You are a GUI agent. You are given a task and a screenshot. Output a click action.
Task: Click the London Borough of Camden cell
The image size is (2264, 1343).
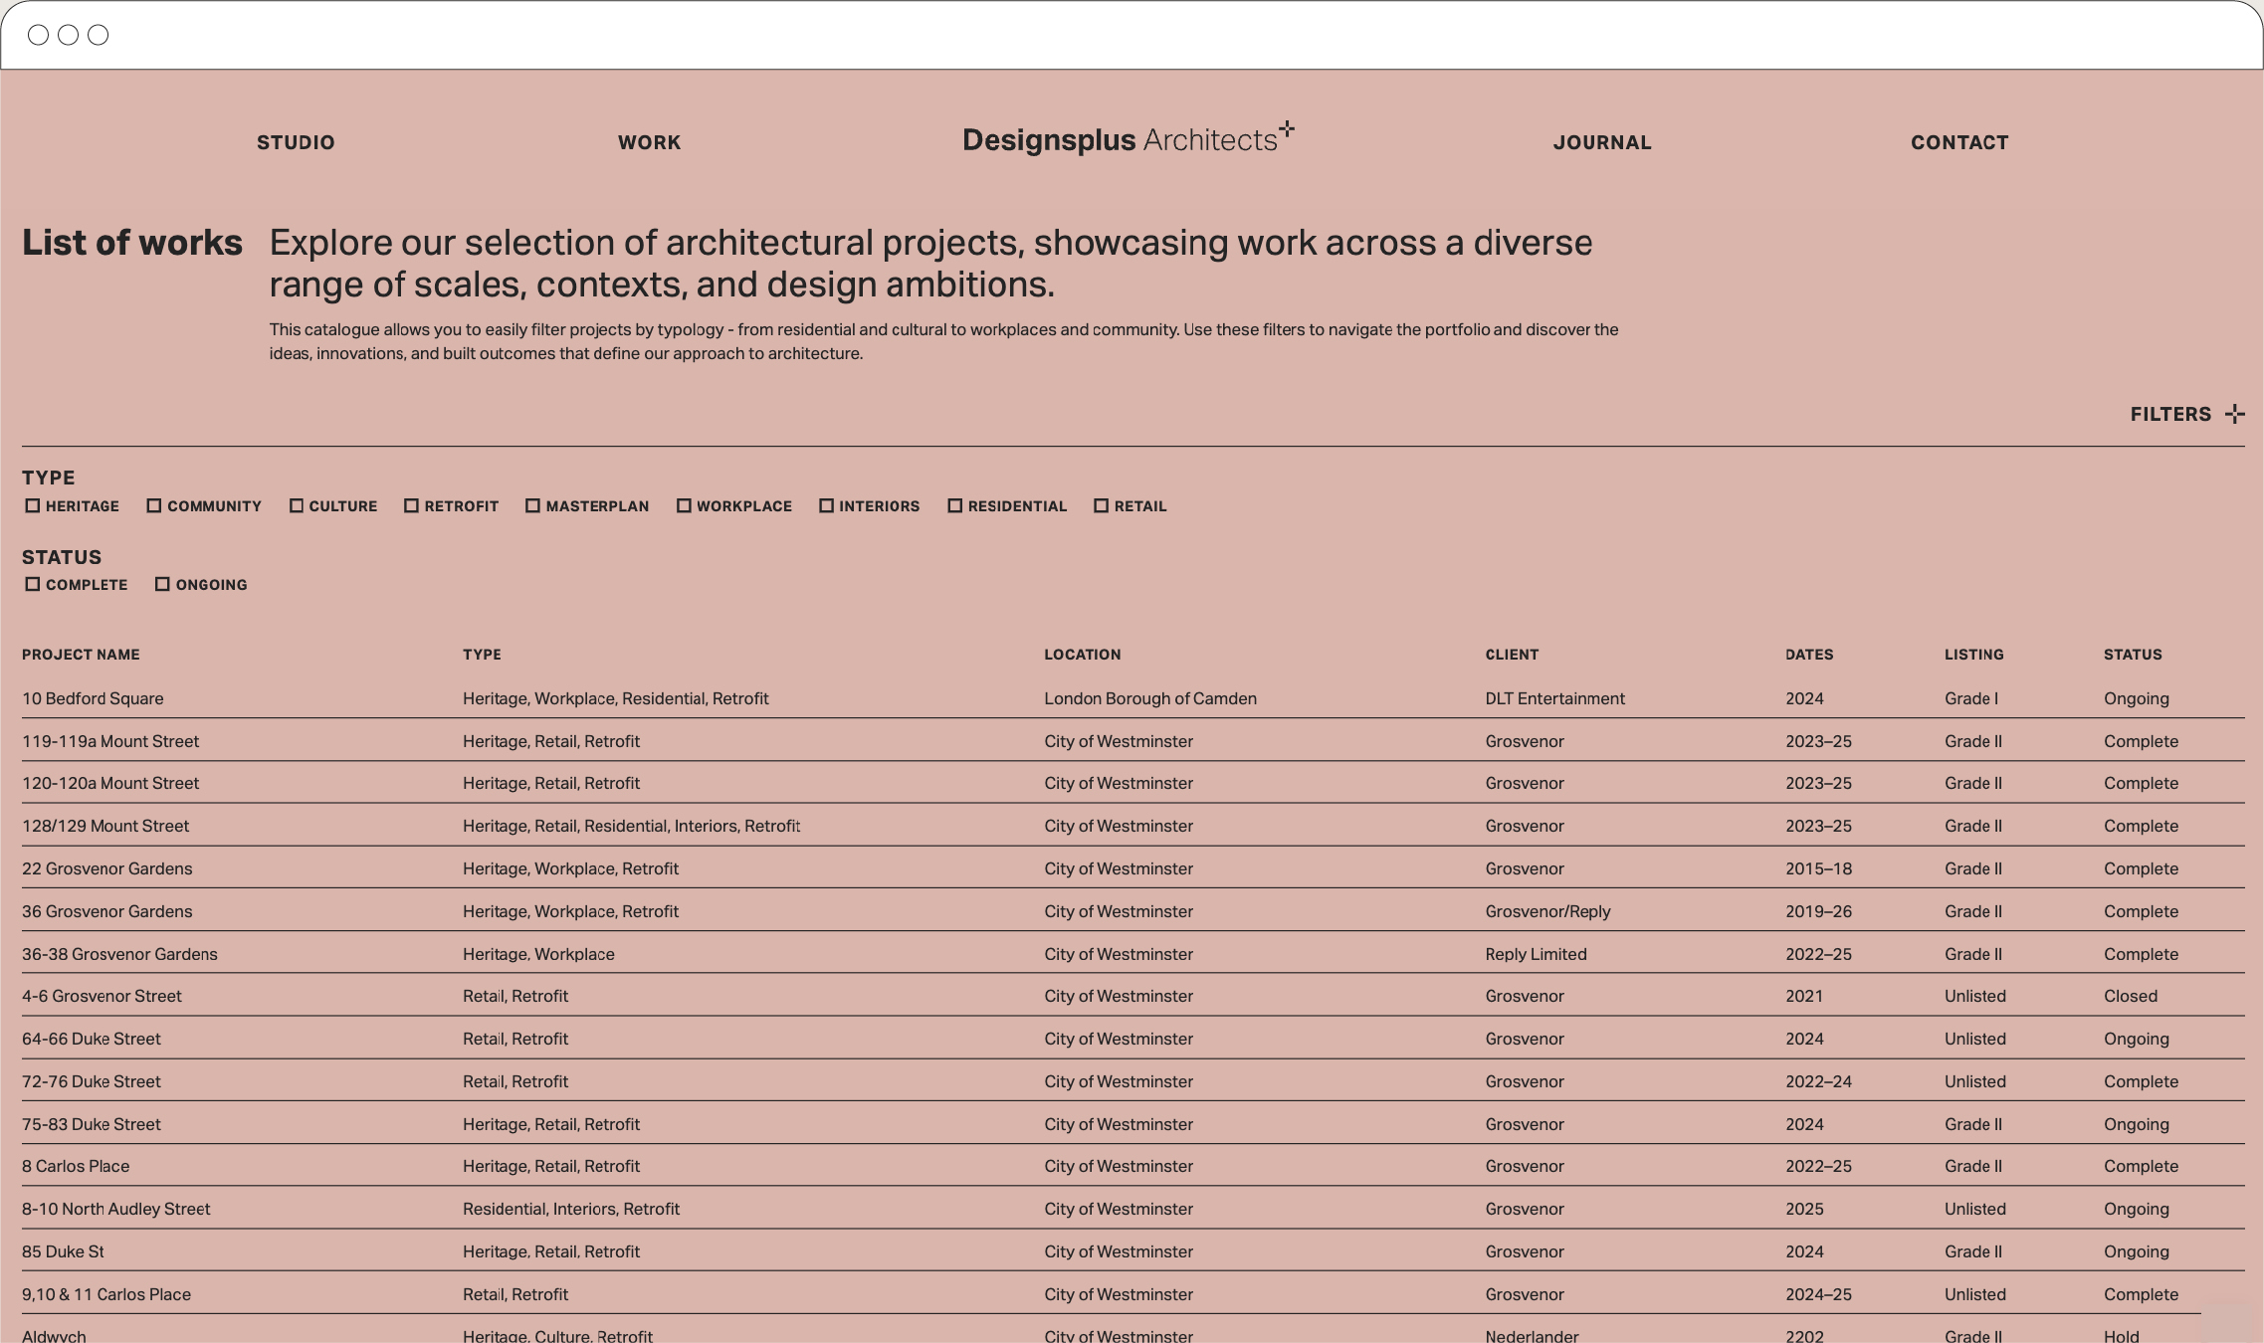click(x=1150, y=698)
